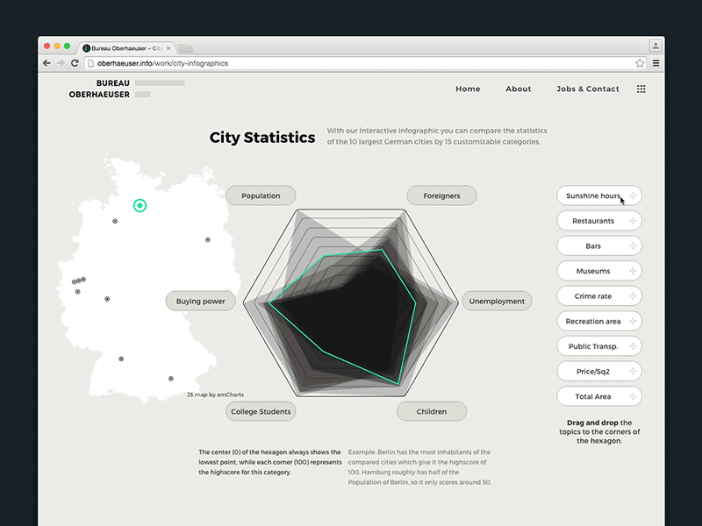The height and width of the screenshot is (526, 702).
Task: Click the highlighted green city marker on map
Action: click(x=139, y=205)
